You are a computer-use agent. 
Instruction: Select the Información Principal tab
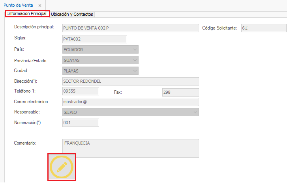coord(27,14)
